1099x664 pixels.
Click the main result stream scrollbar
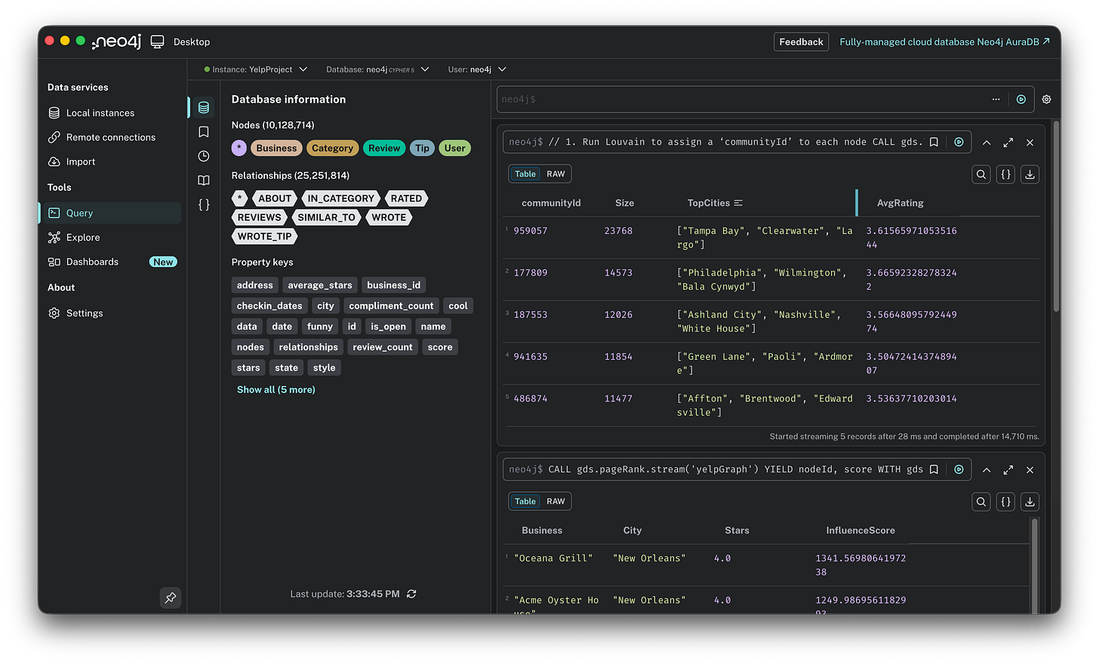(1056, 215)
